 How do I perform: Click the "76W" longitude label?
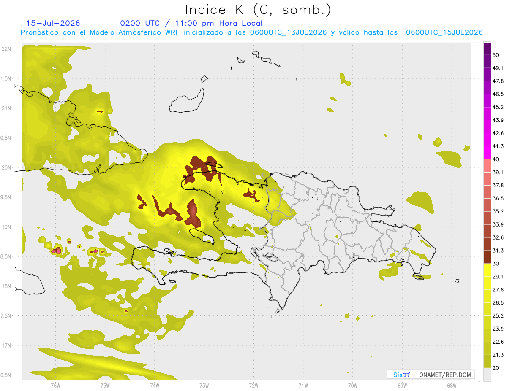[55, 386]
